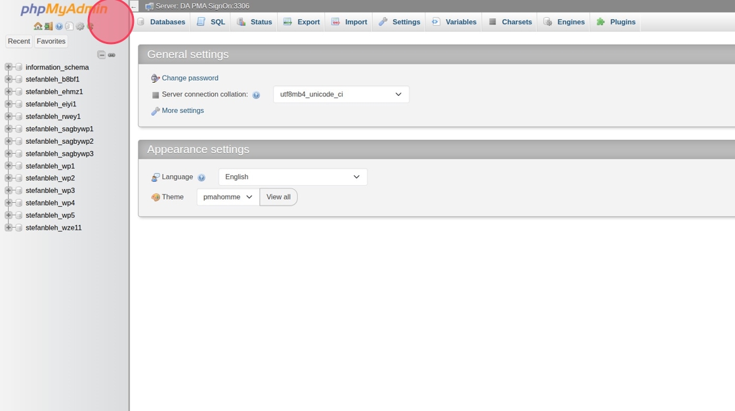This screenshot has height=411, width=735.
Task: Select stefanbleh_wze11 database in tree
Action: pos(54,228)
